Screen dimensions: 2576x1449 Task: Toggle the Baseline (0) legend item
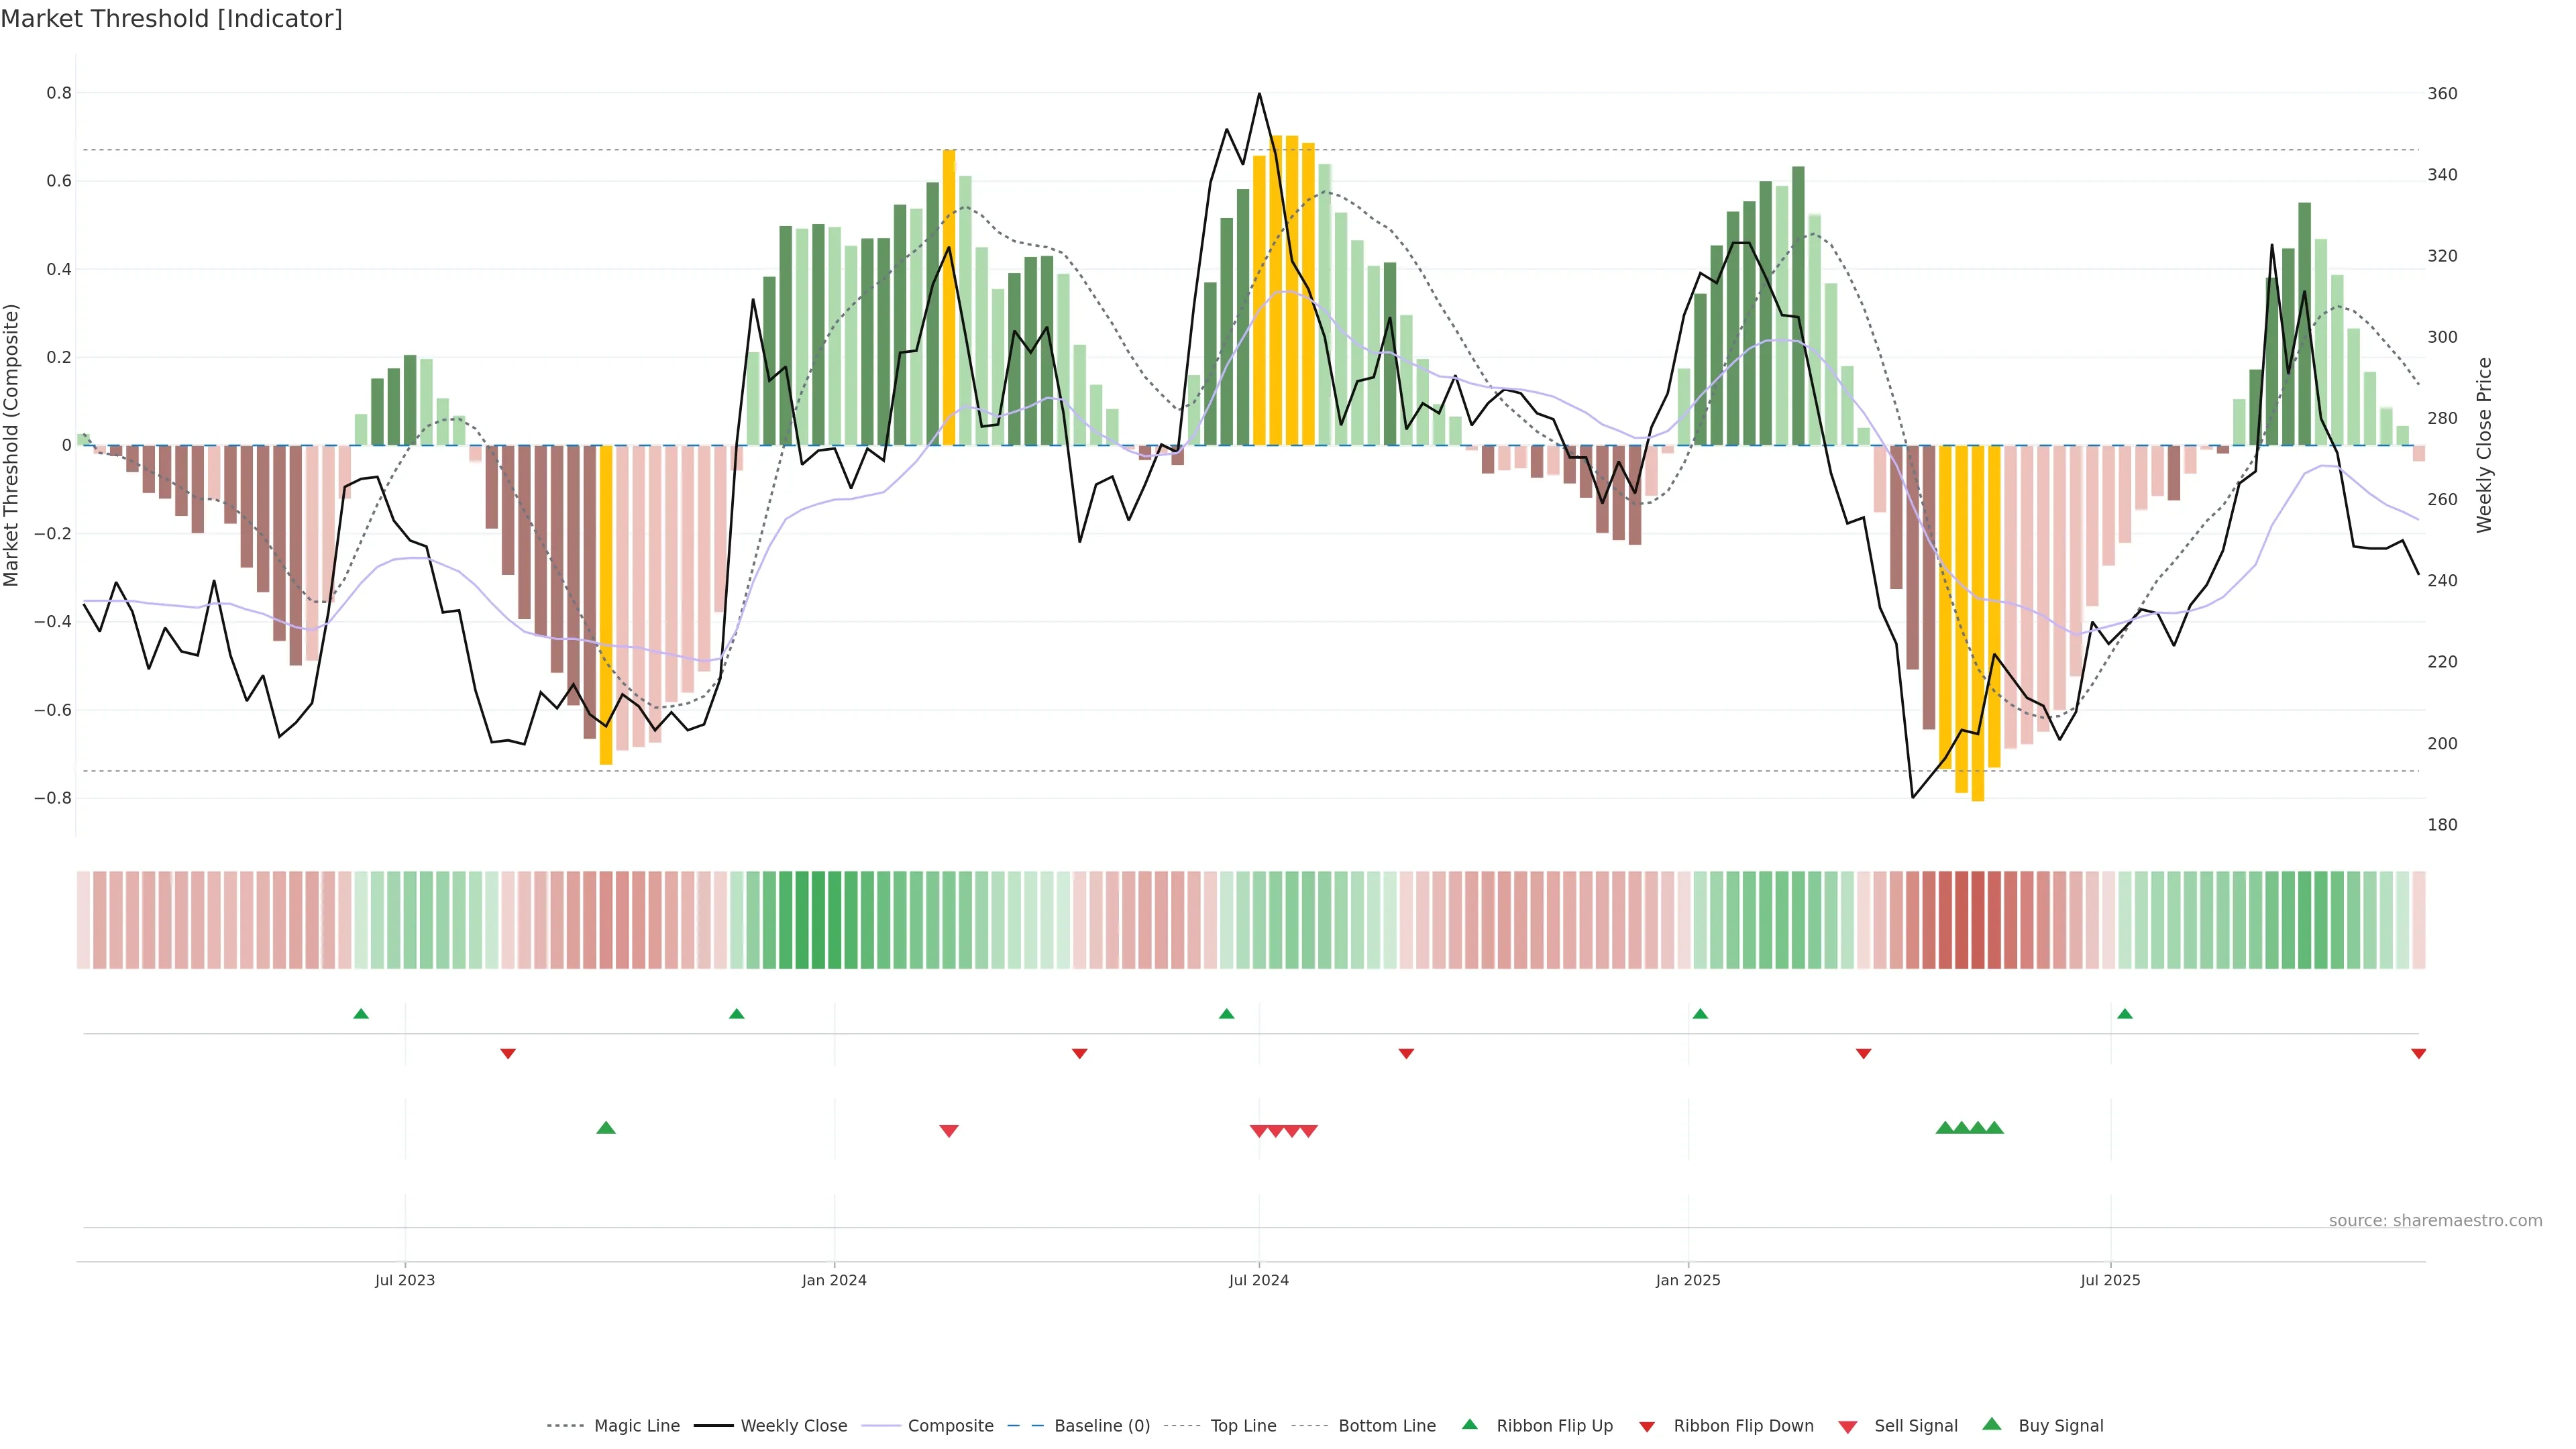pyautogui.click(x=1101, y=1426)
